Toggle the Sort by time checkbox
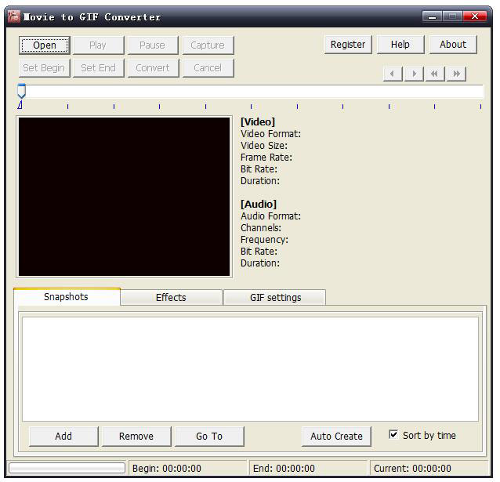Viewport: 500px width, 482px height. click(393, 435)
